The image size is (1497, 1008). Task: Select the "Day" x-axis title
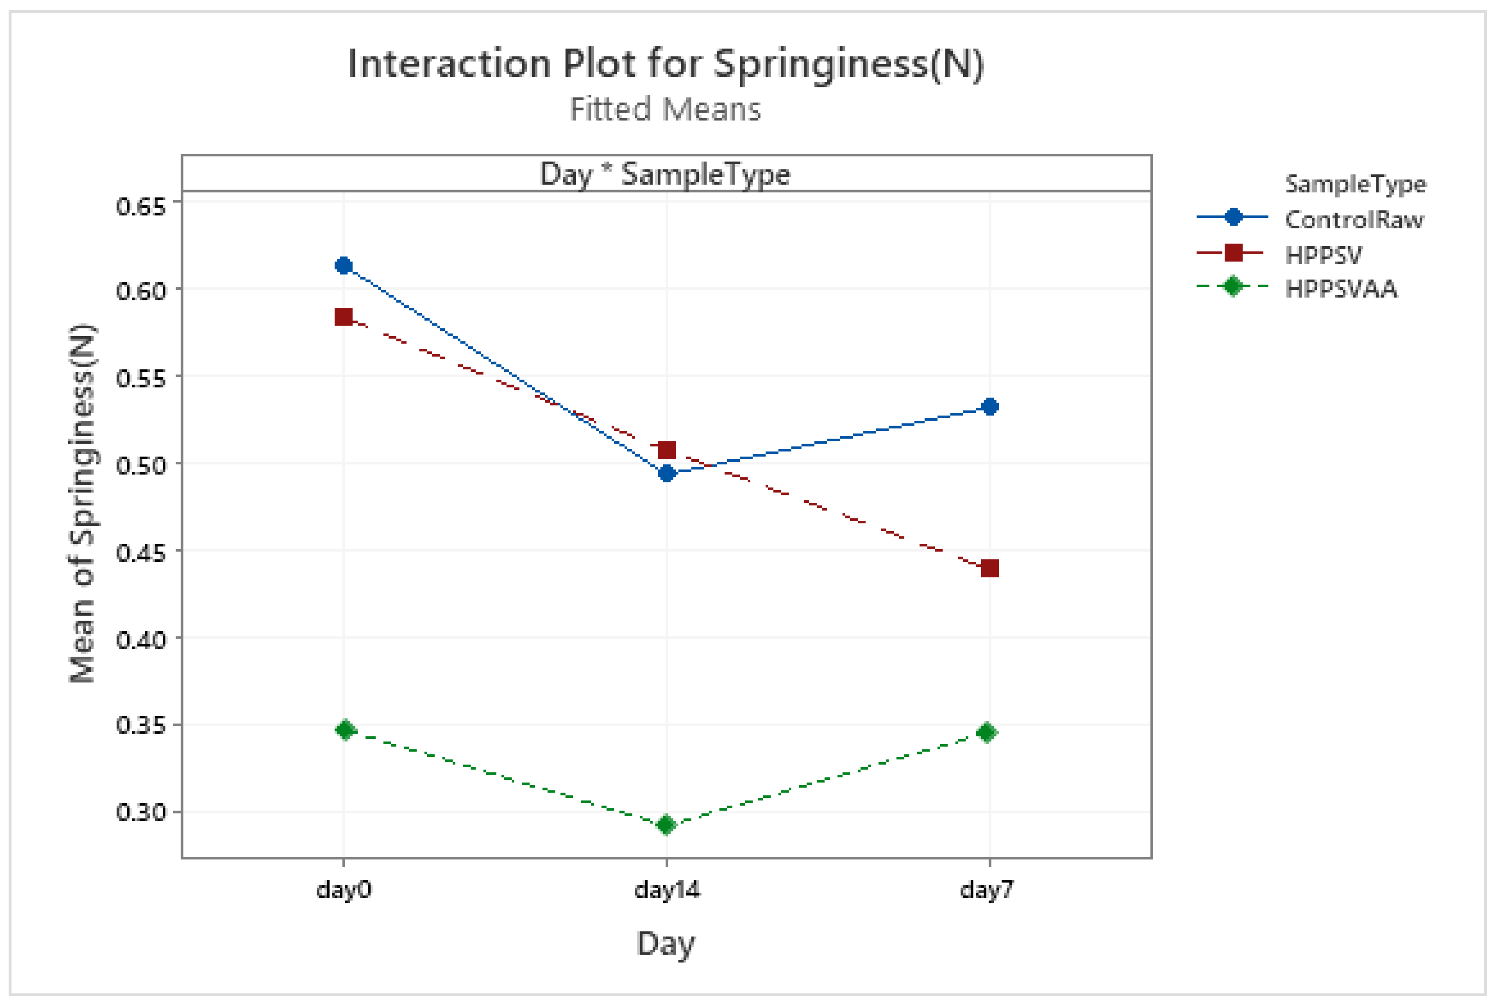point(665,944)
